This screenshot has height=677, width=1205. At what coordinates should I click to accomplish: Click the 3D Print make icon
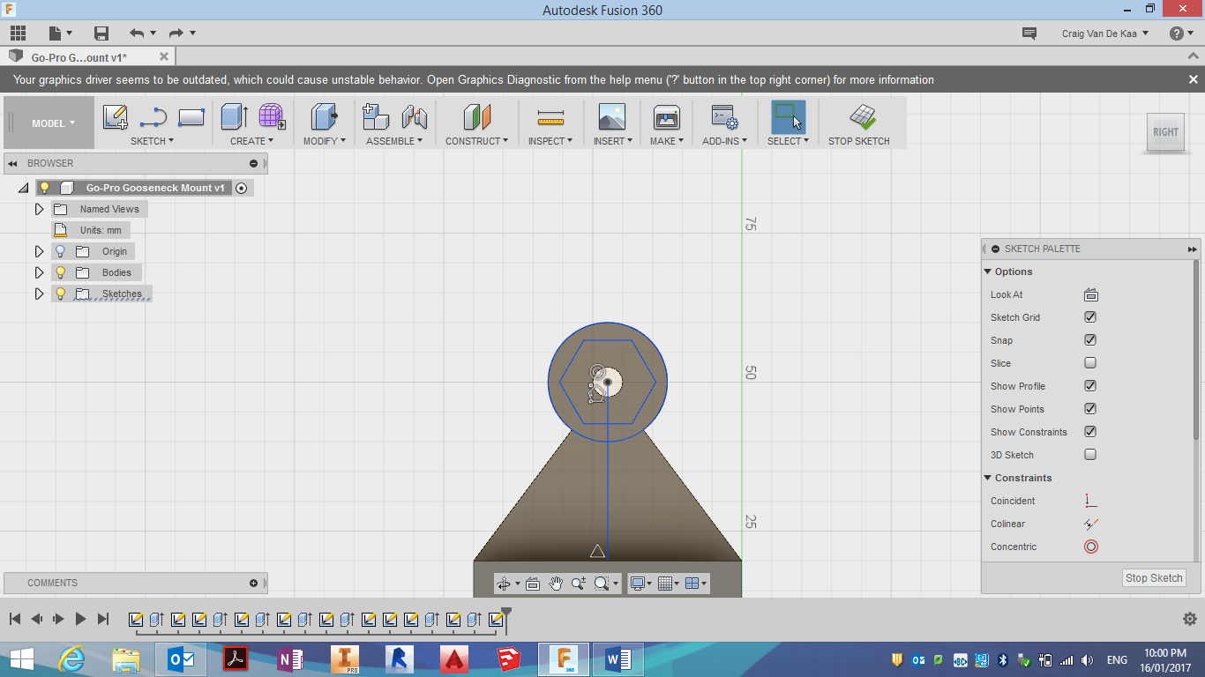click(666, 117)
